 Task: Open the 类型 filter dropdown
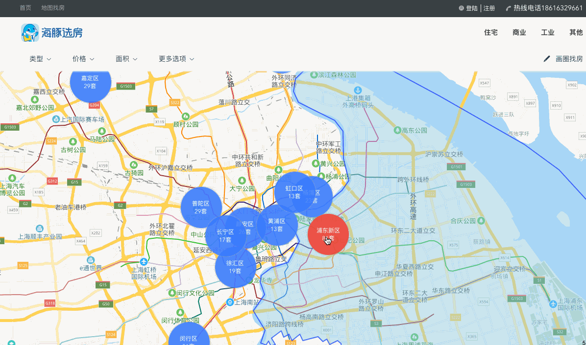pyautogui.click(x=40, y=59)
